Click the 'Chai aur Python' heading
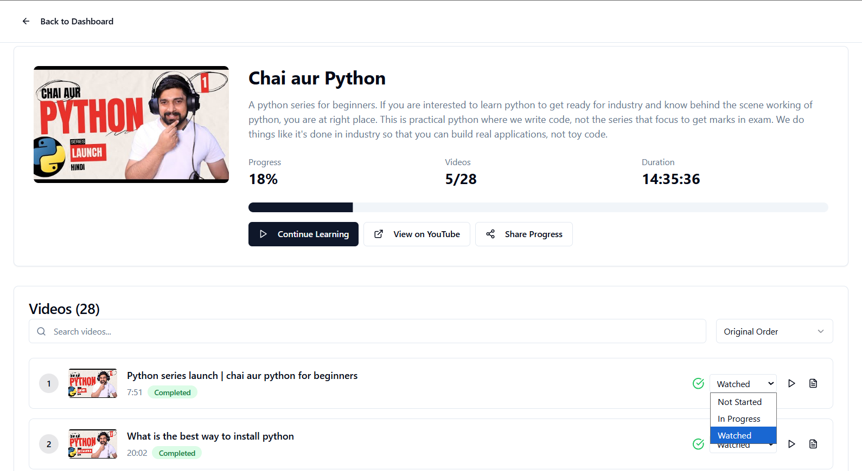Screen dimensions: 862x471 click(x=317, y=78)
